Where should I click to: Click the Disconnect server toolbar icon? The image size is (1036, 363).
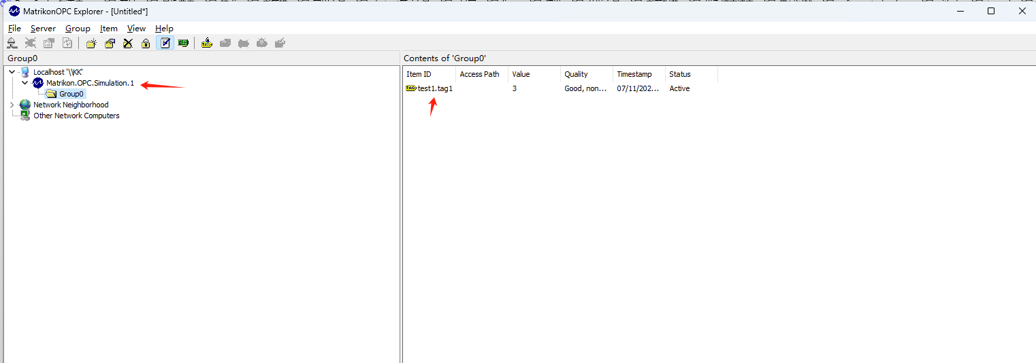pyautogui.click(x=31, y=43)
